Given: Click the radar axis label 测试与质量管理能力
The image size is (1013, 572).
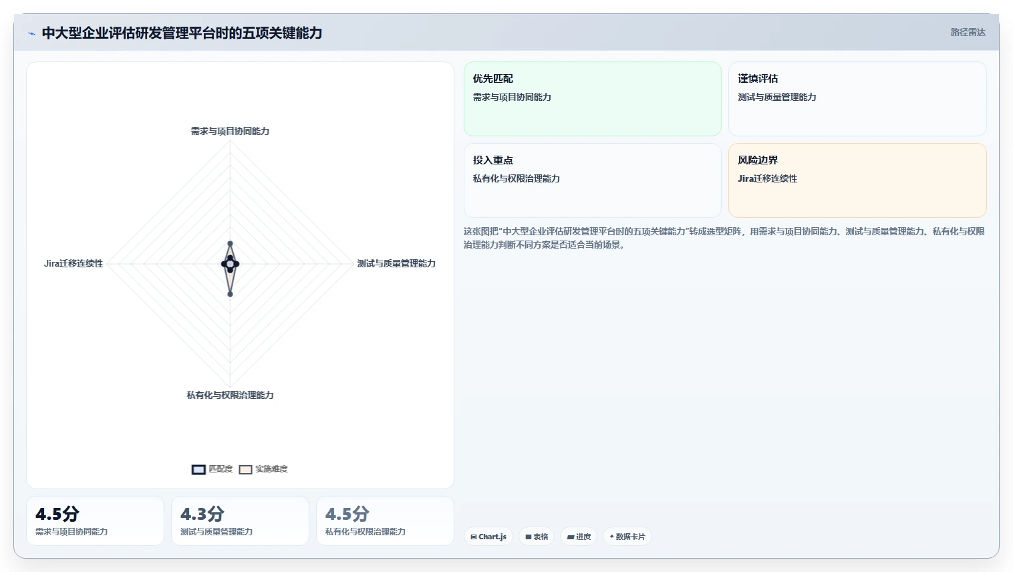Looking at the screenshot, I should (396, 263).
